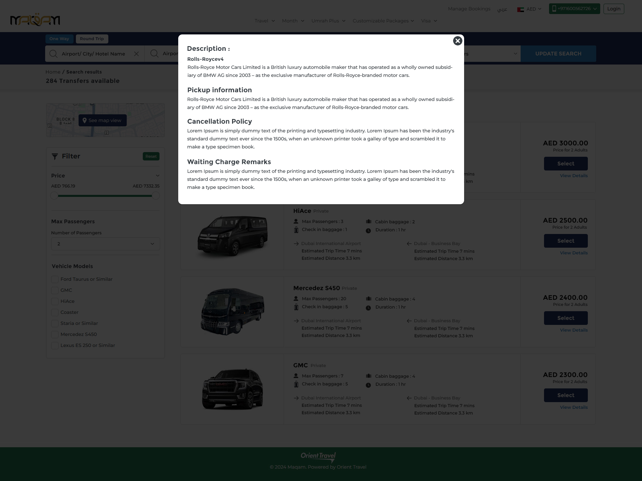Click View Details for GMC
This screenshot has width=642, height=481.
pos(573,407)
